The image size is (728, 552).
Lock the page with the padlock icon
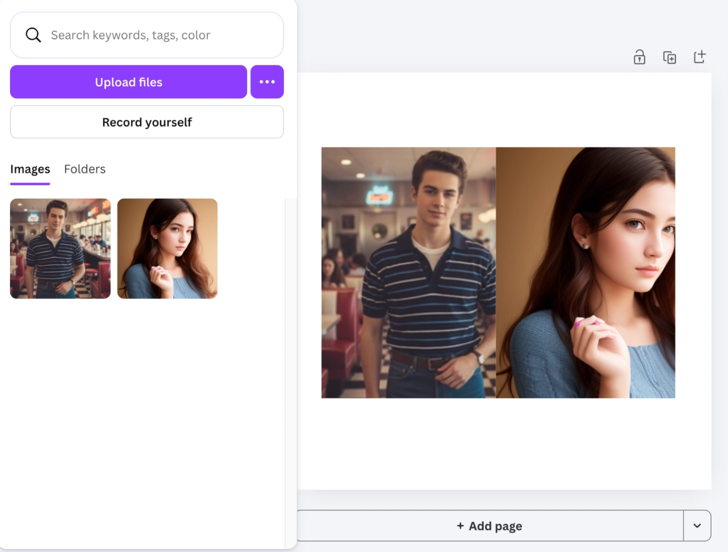(639, 57)
